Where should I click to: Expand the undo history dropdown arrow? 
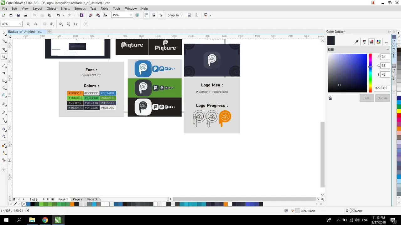pyautogui.click(x=63, y=15)
